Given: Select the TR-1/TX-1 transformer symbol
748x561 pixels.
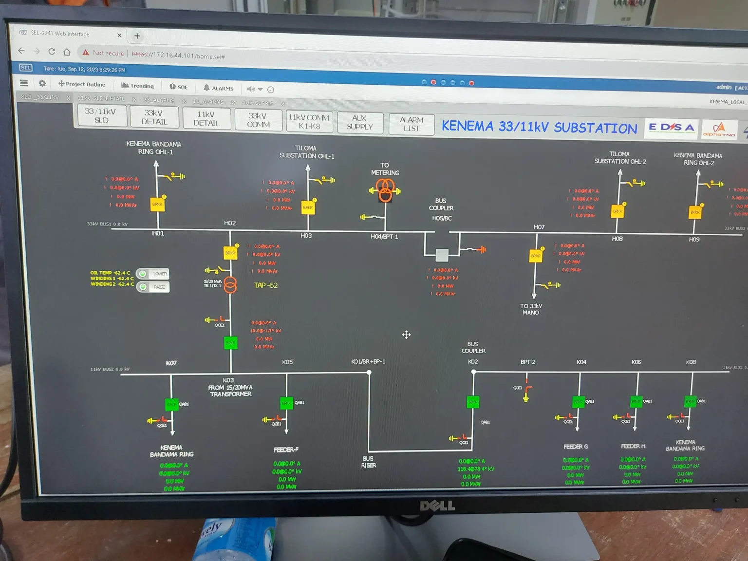Looking at the screenshot, I should click(x=230, y=285).
